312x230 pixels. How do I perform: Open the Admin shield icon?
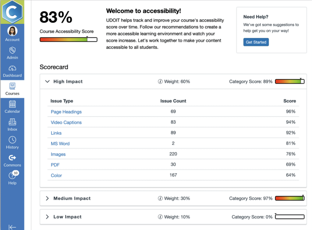point(12,50)
